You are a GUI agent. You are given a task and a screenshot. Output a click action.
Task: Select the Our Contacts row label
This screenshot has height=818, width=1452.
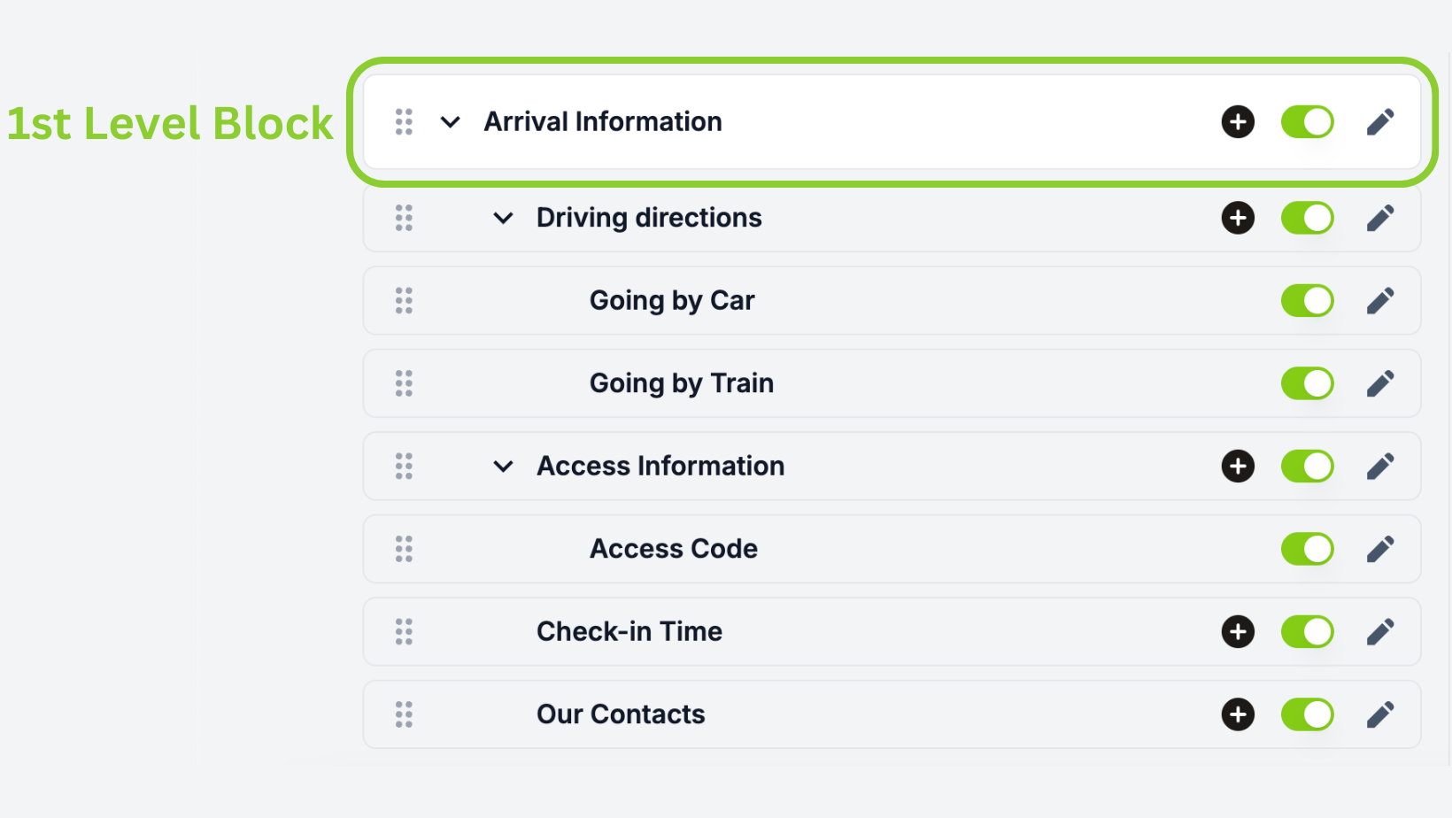[x=621, y=714]
